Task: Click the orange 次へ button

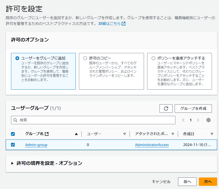Action: [x=208, y=182]
